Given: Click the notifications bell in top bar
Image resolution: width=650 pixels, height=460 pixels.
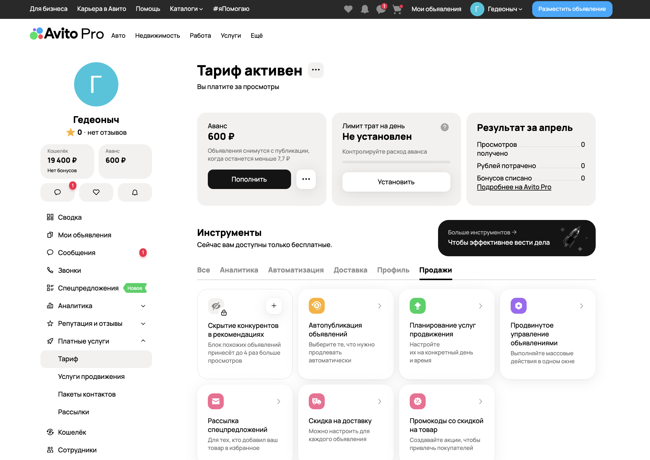Looking at the screenshot, I should (365, 9).
